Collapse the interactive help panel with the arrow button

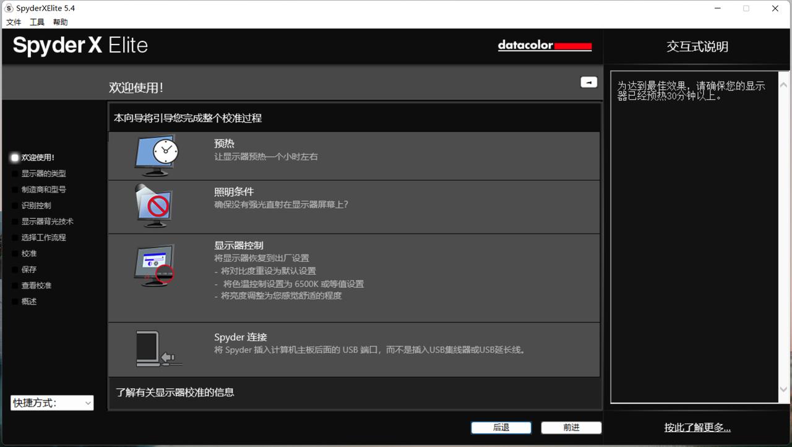pyautogui.click(x=588, y=82)
